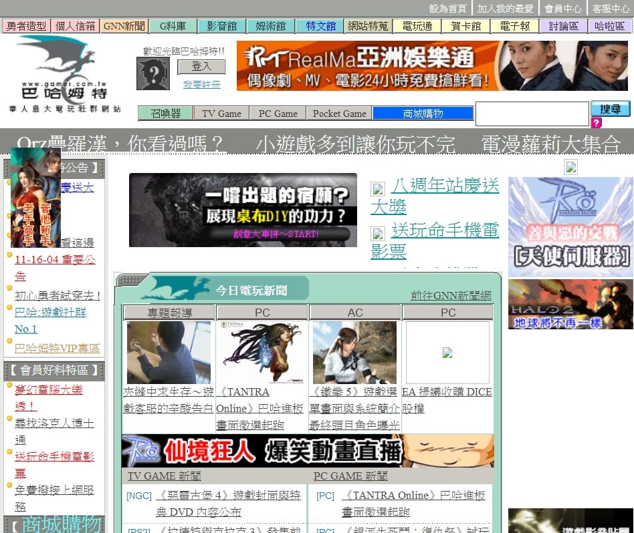Click the 我要註冊 register link

point(201,85)
